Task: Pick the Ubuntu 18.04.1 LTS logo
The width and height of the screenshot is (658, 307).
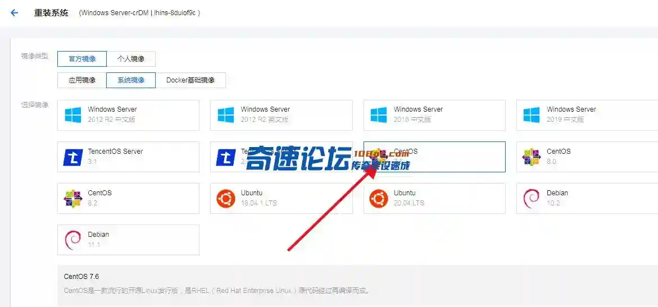Action: pos(226,198)
